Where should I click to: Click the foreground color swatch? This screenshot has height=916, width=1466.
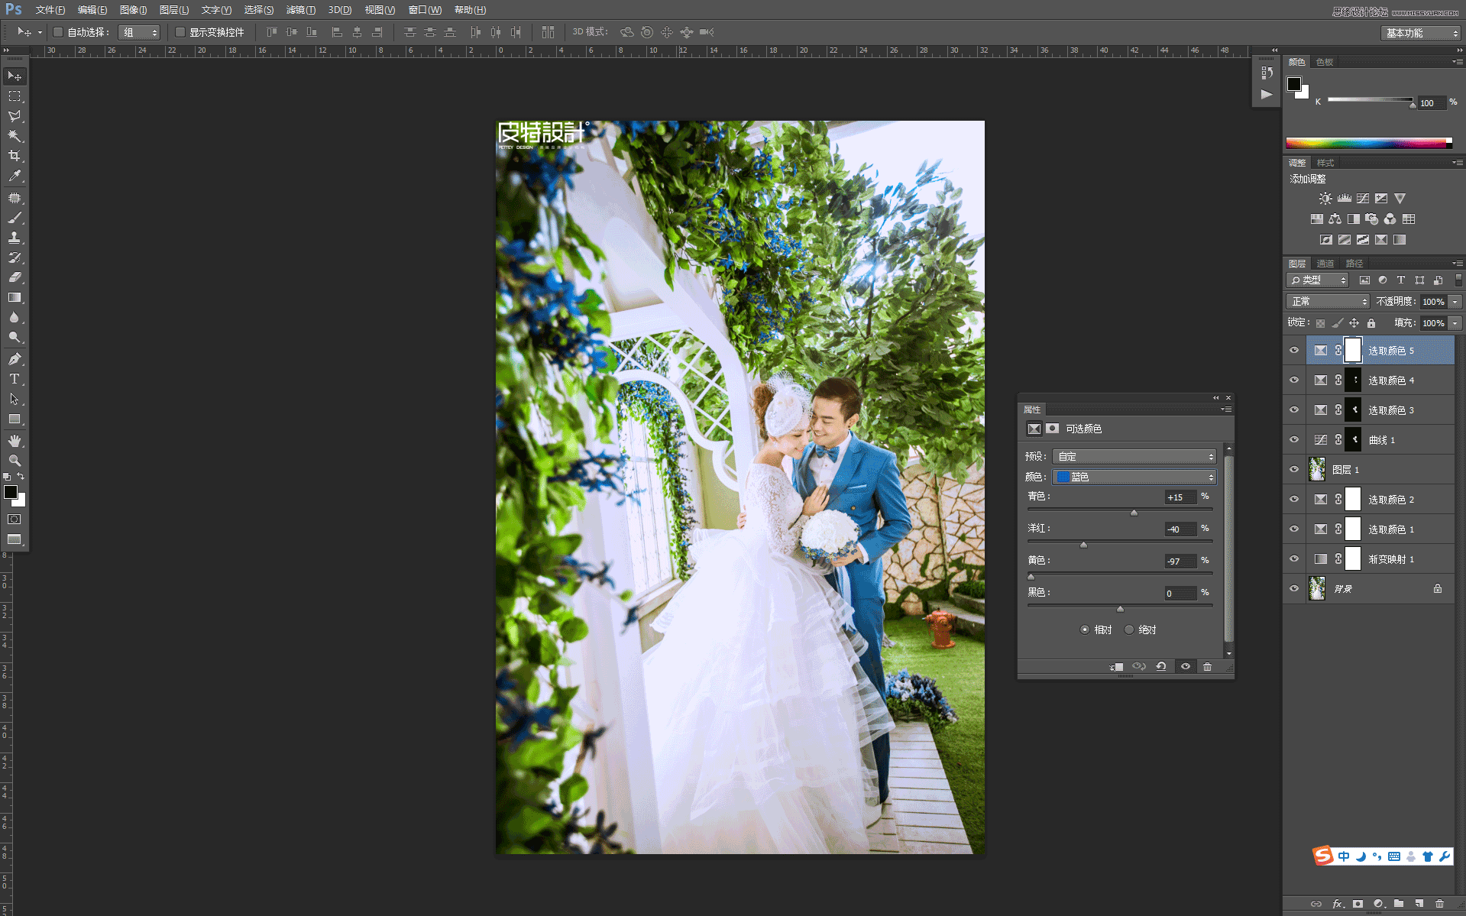(11, 493)
